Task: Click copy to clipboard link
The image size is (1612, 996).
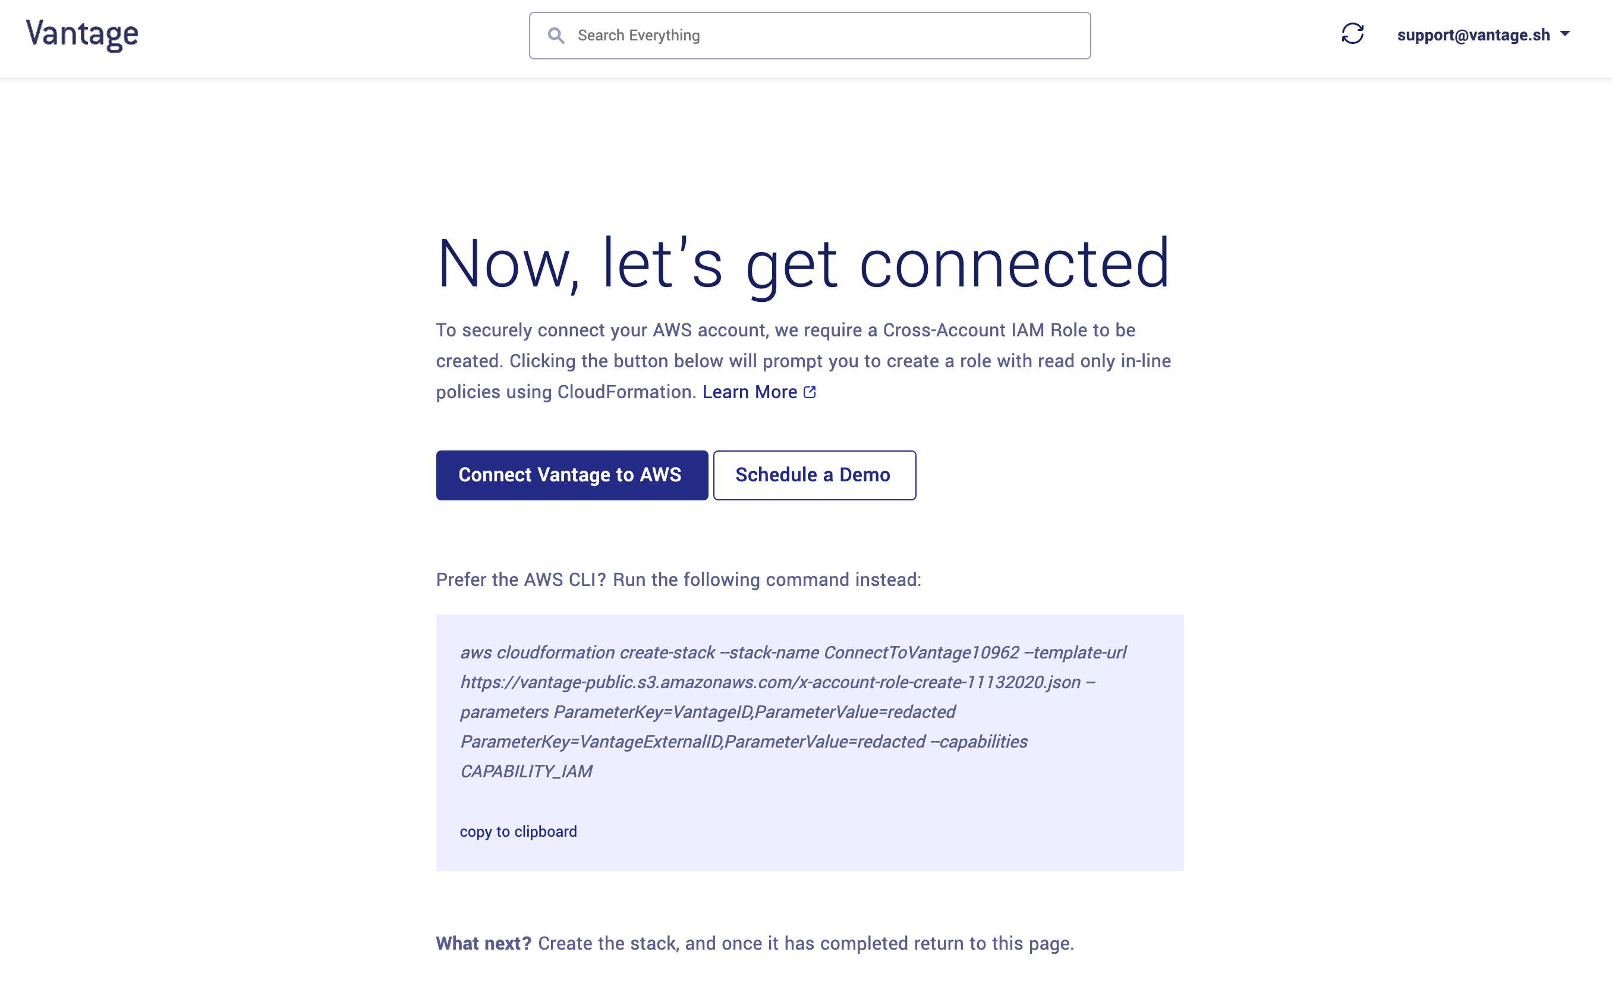Action: coord(518,831)
